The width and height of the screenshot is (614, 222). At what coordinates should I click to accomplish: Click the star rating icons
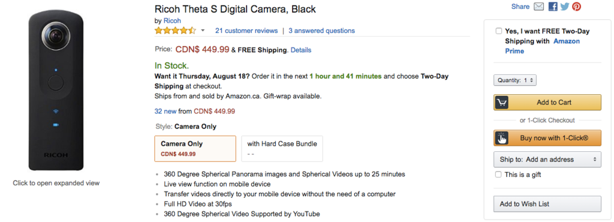[x=175, y=31]
